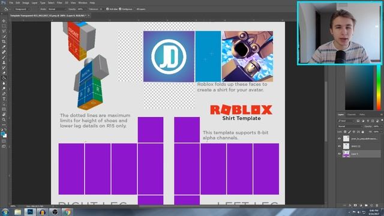Select the Zoom tool

coord(4,120)
